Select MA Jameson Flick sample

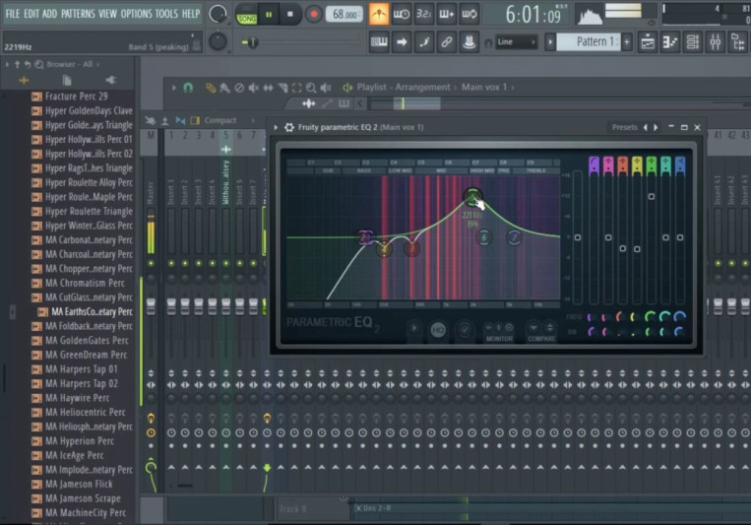[78, 485]
